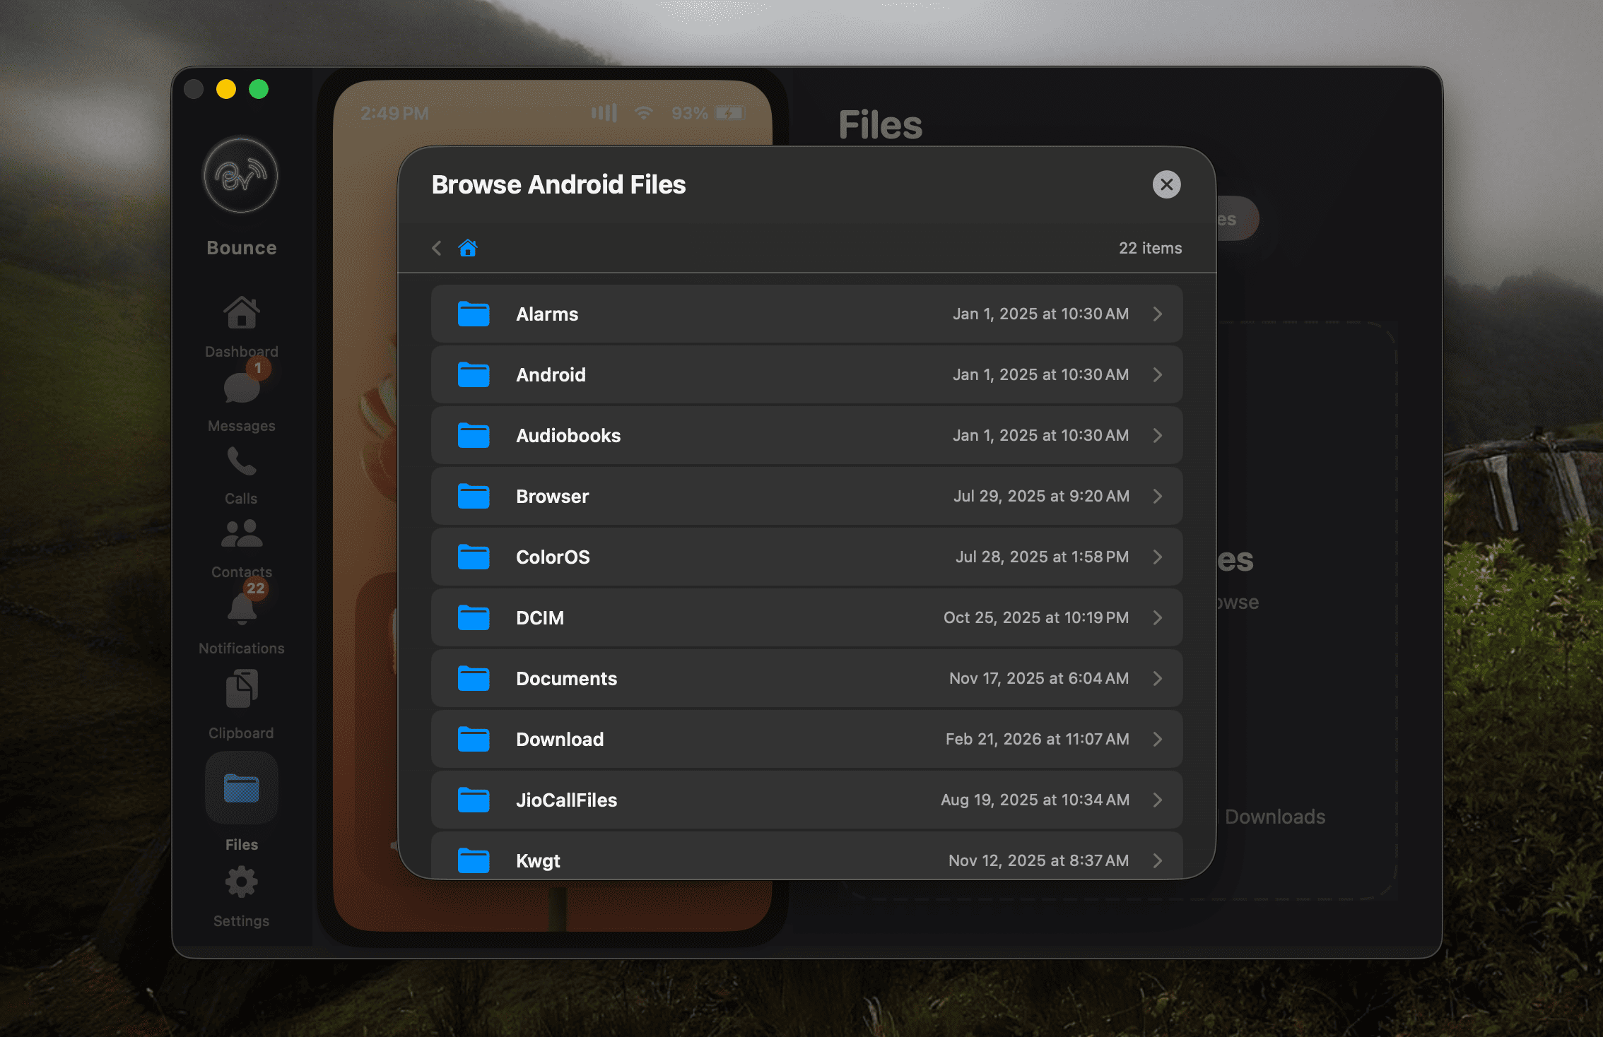Open the JioCallFiles folder

pyautogui.click(x=806, y=800)
